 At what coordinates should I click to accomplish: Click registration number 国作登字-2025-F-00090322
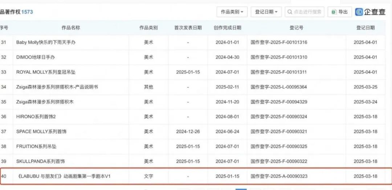[x=279, y=161]
